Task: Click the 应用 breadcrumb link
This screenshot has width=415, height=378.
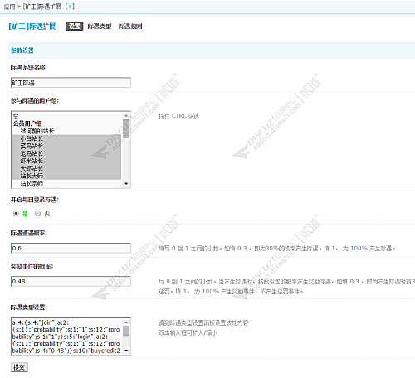Action: (9, 7)
